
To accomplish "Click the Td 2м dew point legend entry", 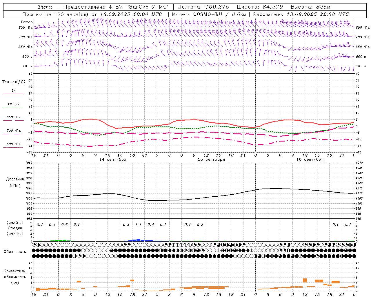I will click(14, 104).
